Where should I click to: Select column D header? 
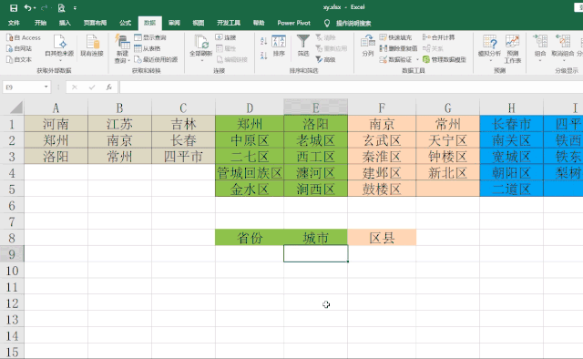[x=250, y=108]
